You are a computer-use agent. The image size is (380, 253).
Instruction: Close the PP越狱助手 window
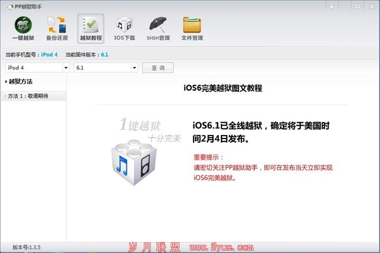point(372,6)
